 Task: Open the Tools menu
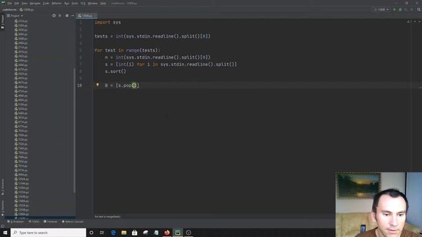tap(75, 3)
